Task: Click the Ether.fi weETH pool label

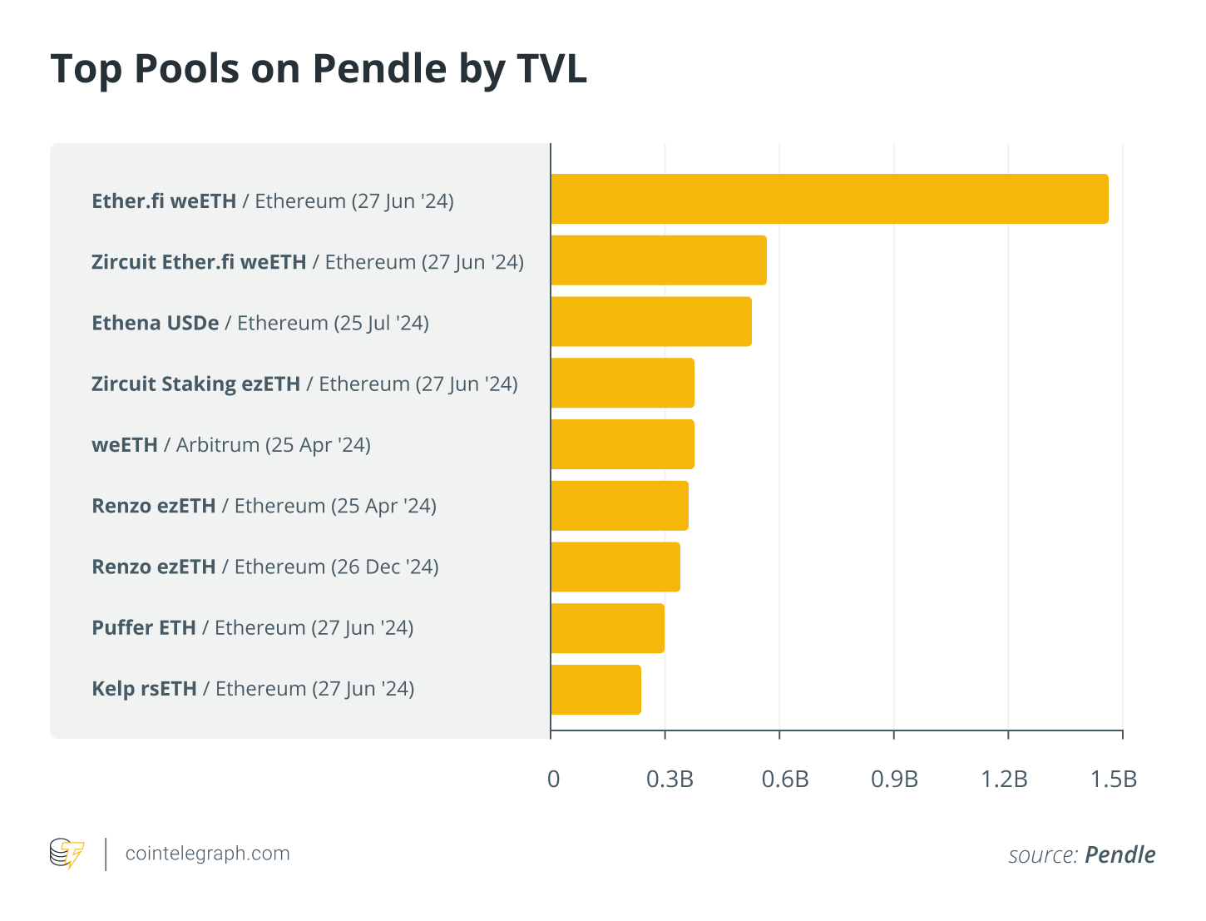Action: coord(273,201)
